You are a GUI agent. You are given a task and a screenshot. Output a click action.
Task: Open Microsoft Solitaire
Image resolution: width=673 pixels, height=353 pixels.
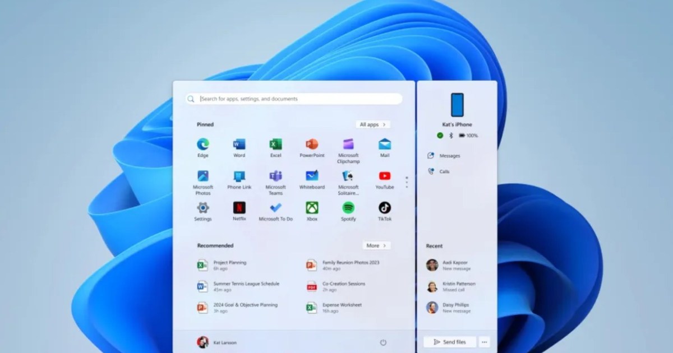tap(348, 183)
